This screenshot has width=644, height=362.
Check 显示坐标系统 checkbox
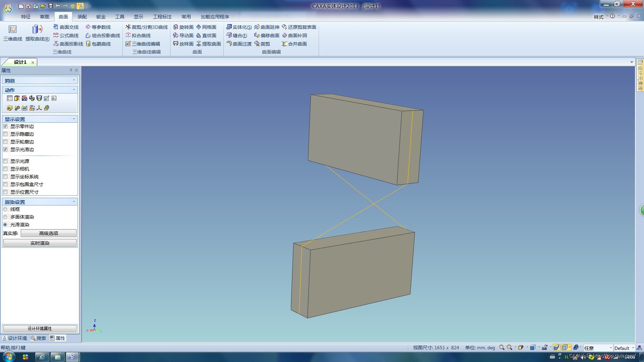click(5, 177)
